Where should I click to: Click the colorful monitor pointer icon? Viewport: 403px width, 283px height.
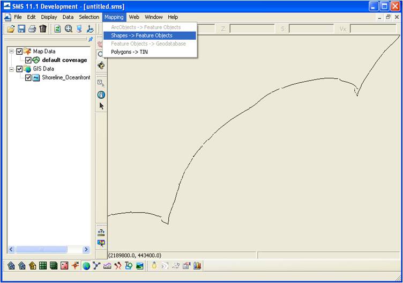(x=101, y=243)
